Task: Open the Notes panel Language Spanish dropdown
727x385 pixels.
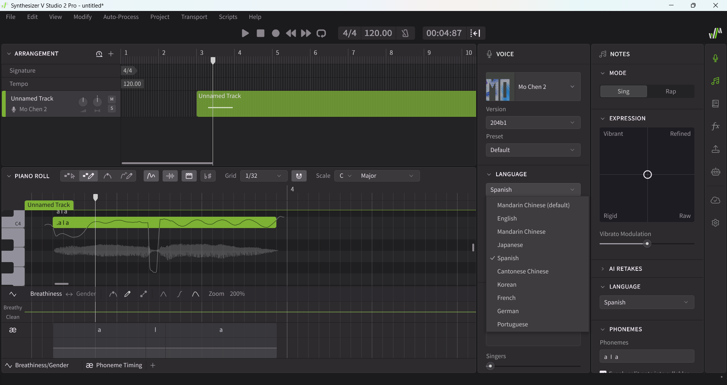Action: coord(647,302)
